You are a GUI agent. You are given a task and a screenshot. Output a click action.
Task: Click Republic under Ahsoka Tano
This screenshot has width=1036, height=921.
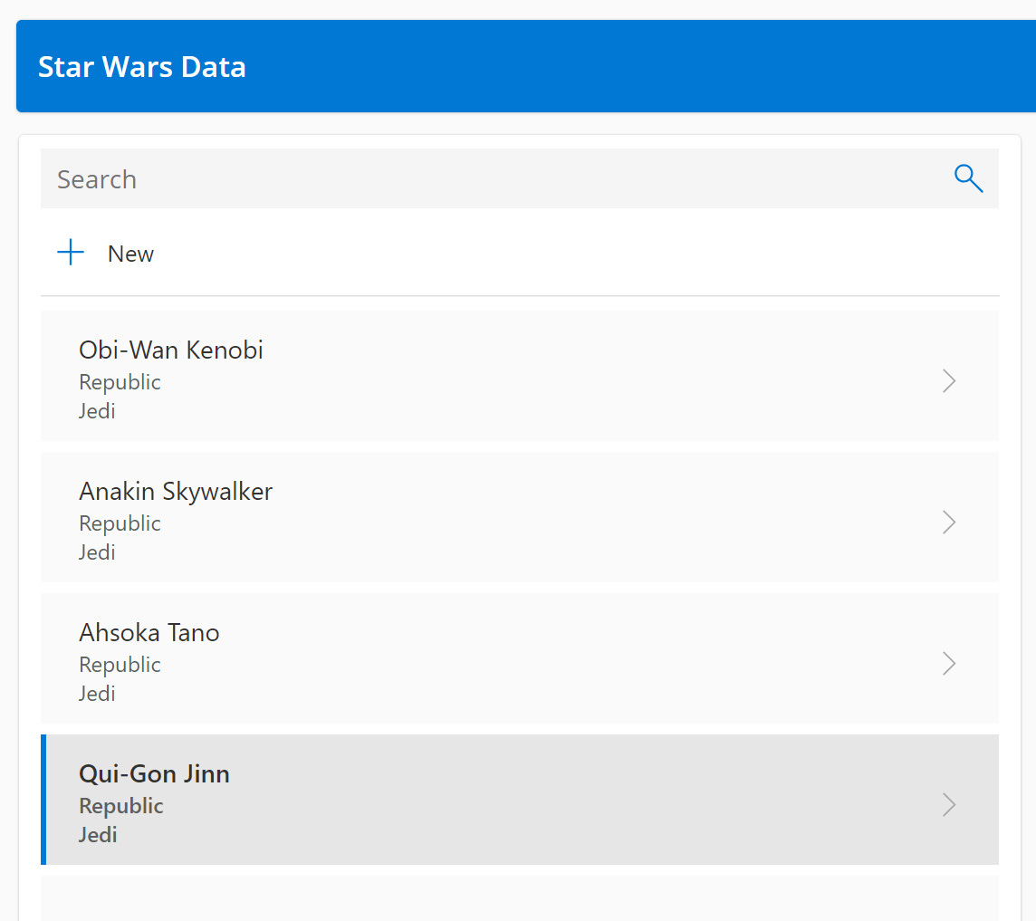pyautogui.click(x=120, y=666)
